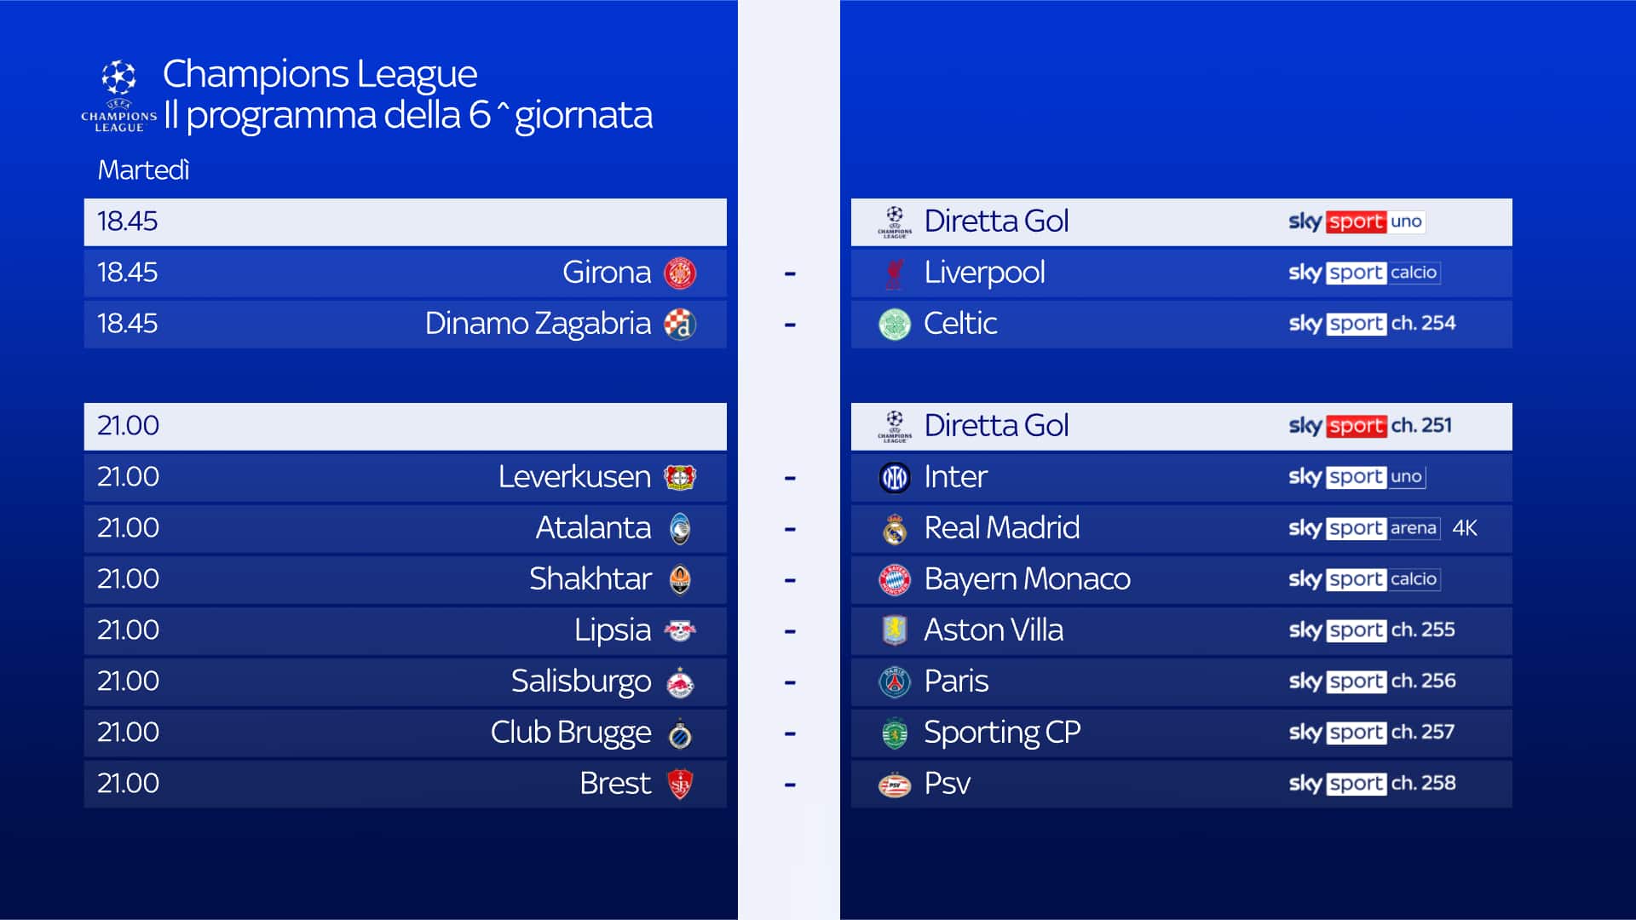Click the Paris Saint-Germain crest
The height and width of the screenshot is (920, 1636).
point(894,681)
